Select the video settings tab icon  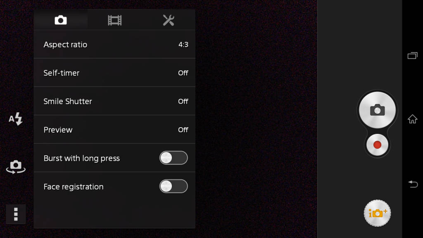pos(114,19)
